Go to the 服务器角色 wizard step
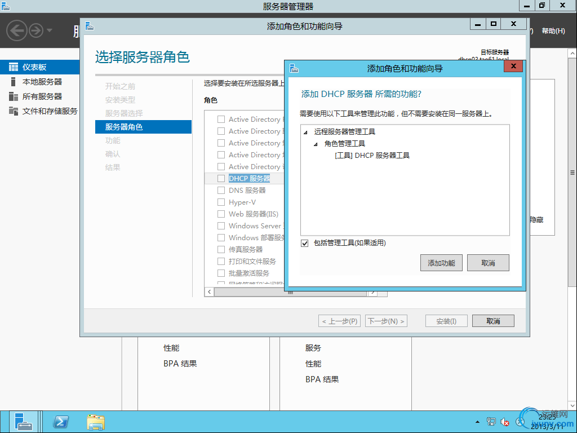 [x=143, y=127]
